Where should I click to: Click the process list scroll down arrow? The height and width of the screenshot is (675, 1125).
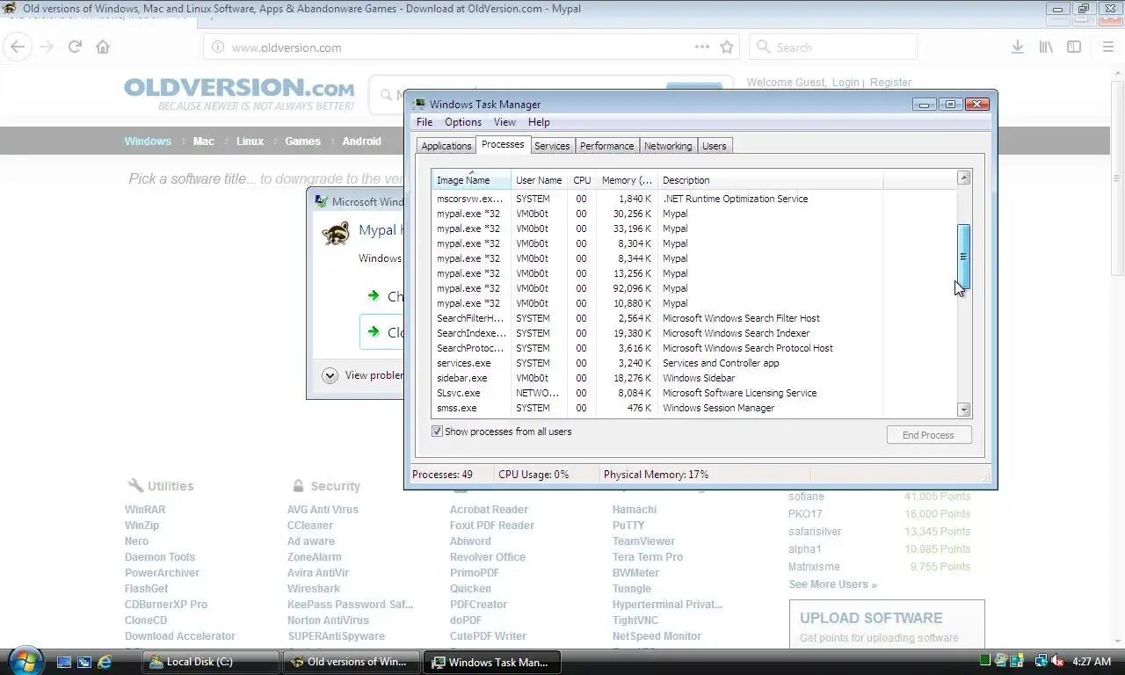coord(963,410)
